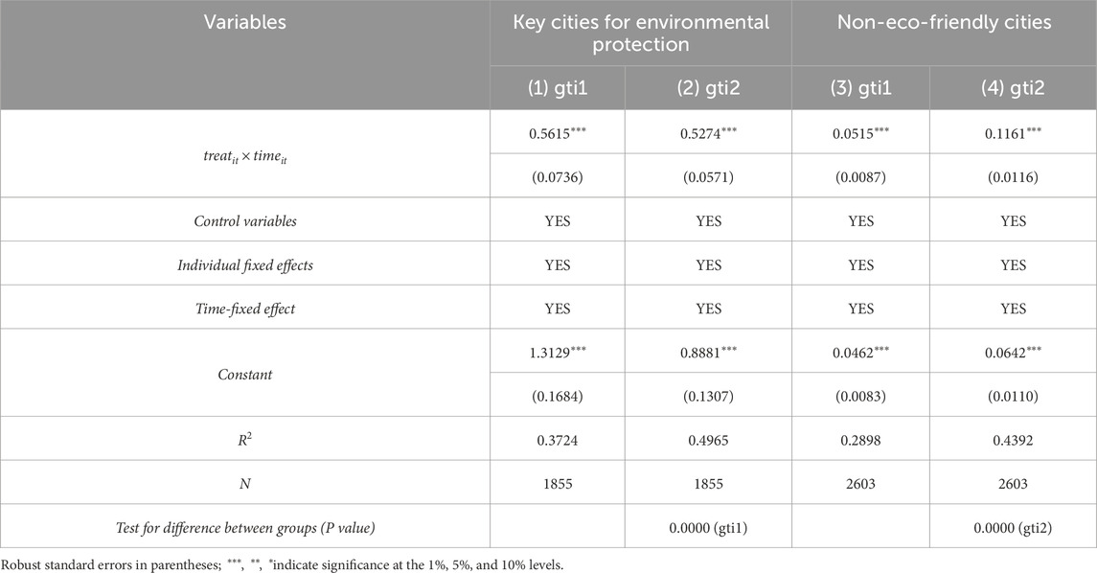Select the R² value 0.4965
The height and width of the screenshot is (573, 1097).
click(x=708, y=440)
